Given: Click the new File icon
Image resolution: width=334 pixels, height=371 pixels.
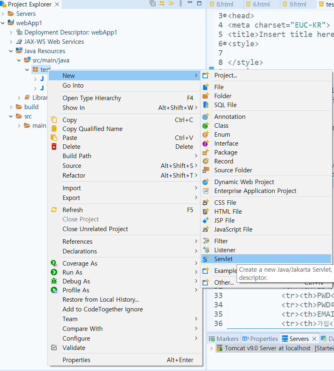Looking at the screenshot, I should pos(206,87).
